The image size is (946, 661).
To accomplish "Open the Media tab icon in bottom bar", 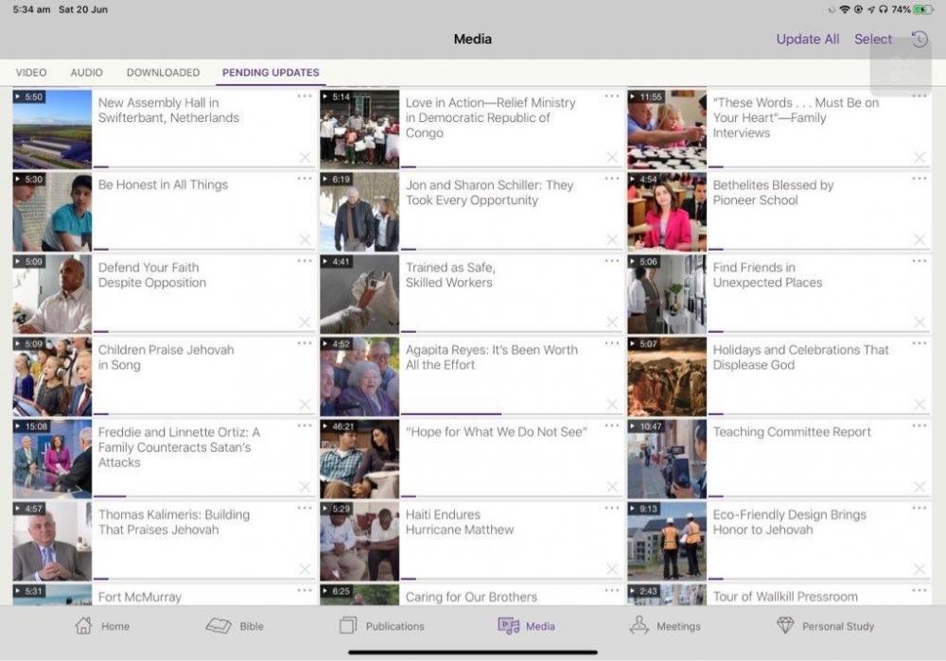I will pos(509,625).
